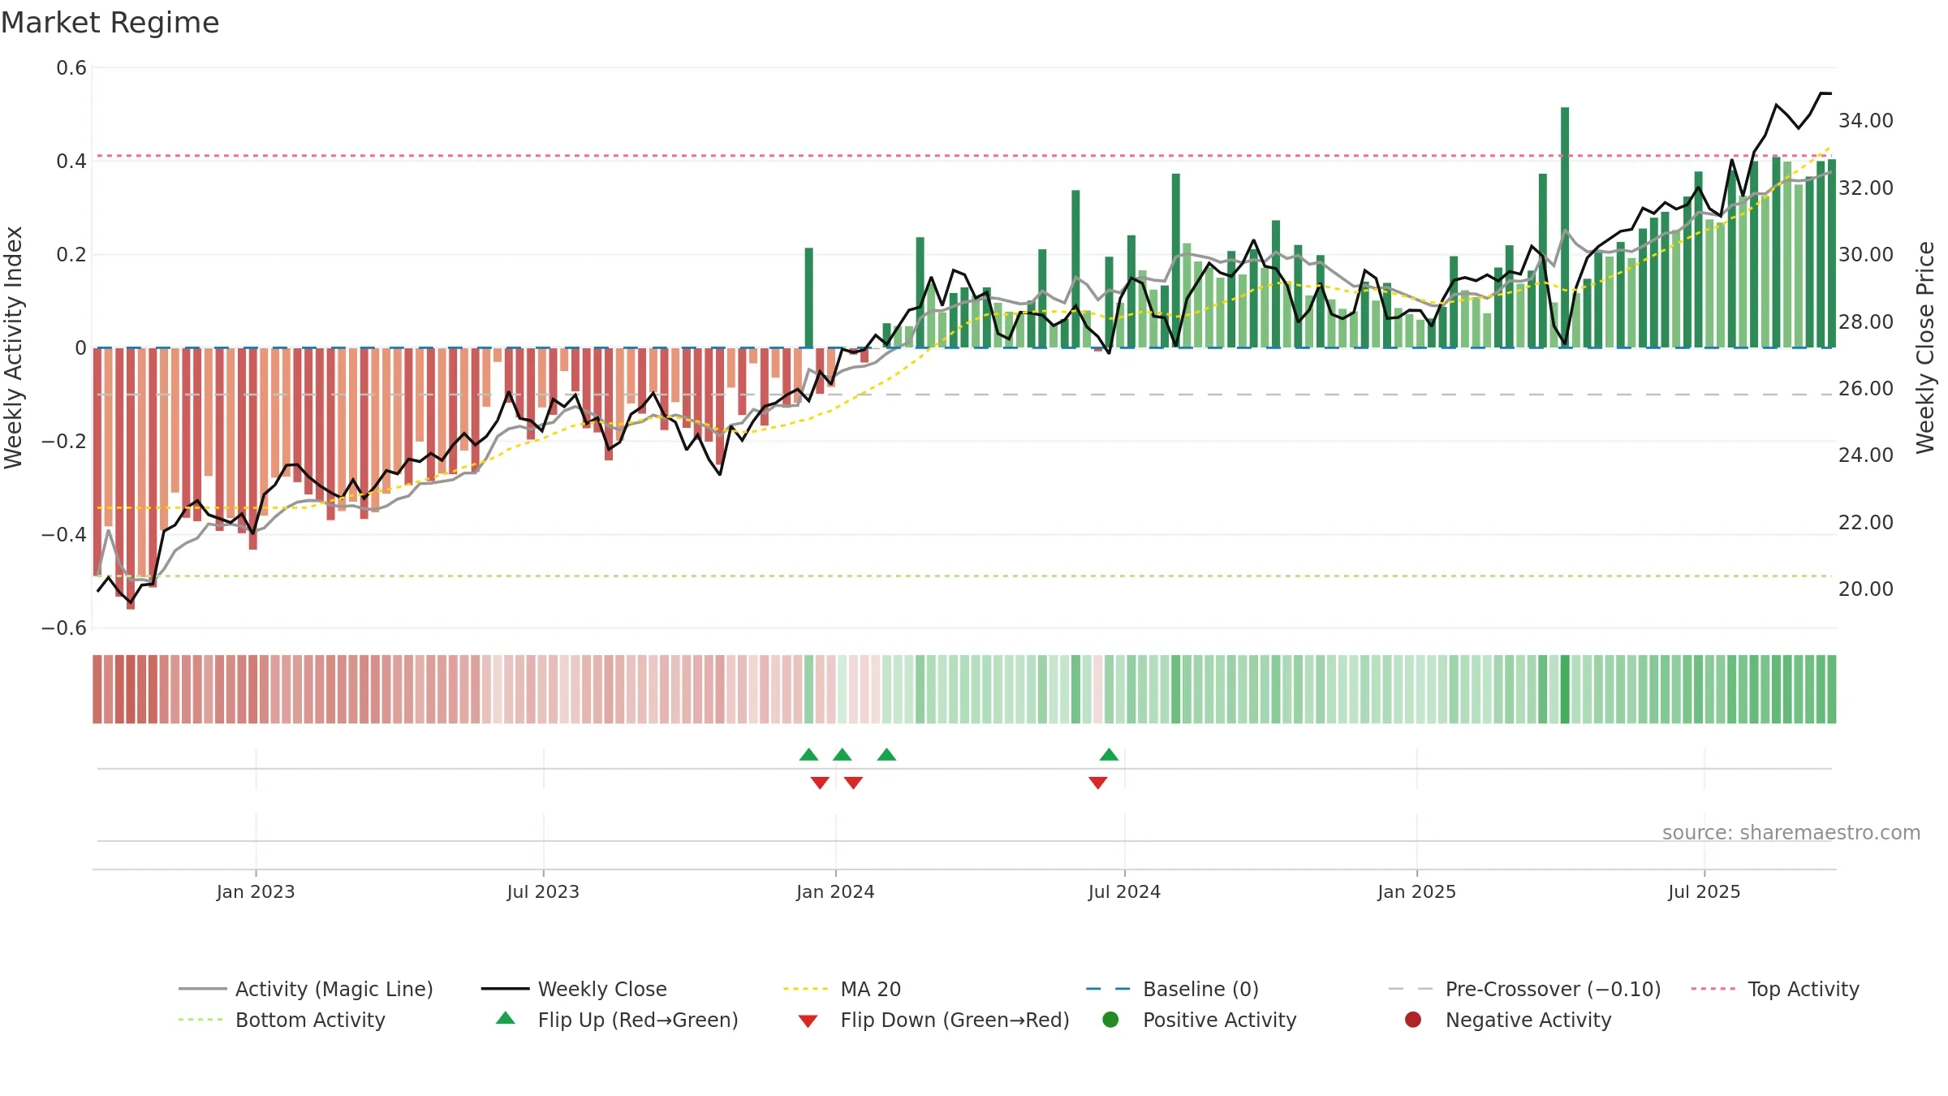This screenshot has height=1096, width=1948.
Task: Click the Flip Down (Green→Red) legend entry
Action: click(933, 1020)
